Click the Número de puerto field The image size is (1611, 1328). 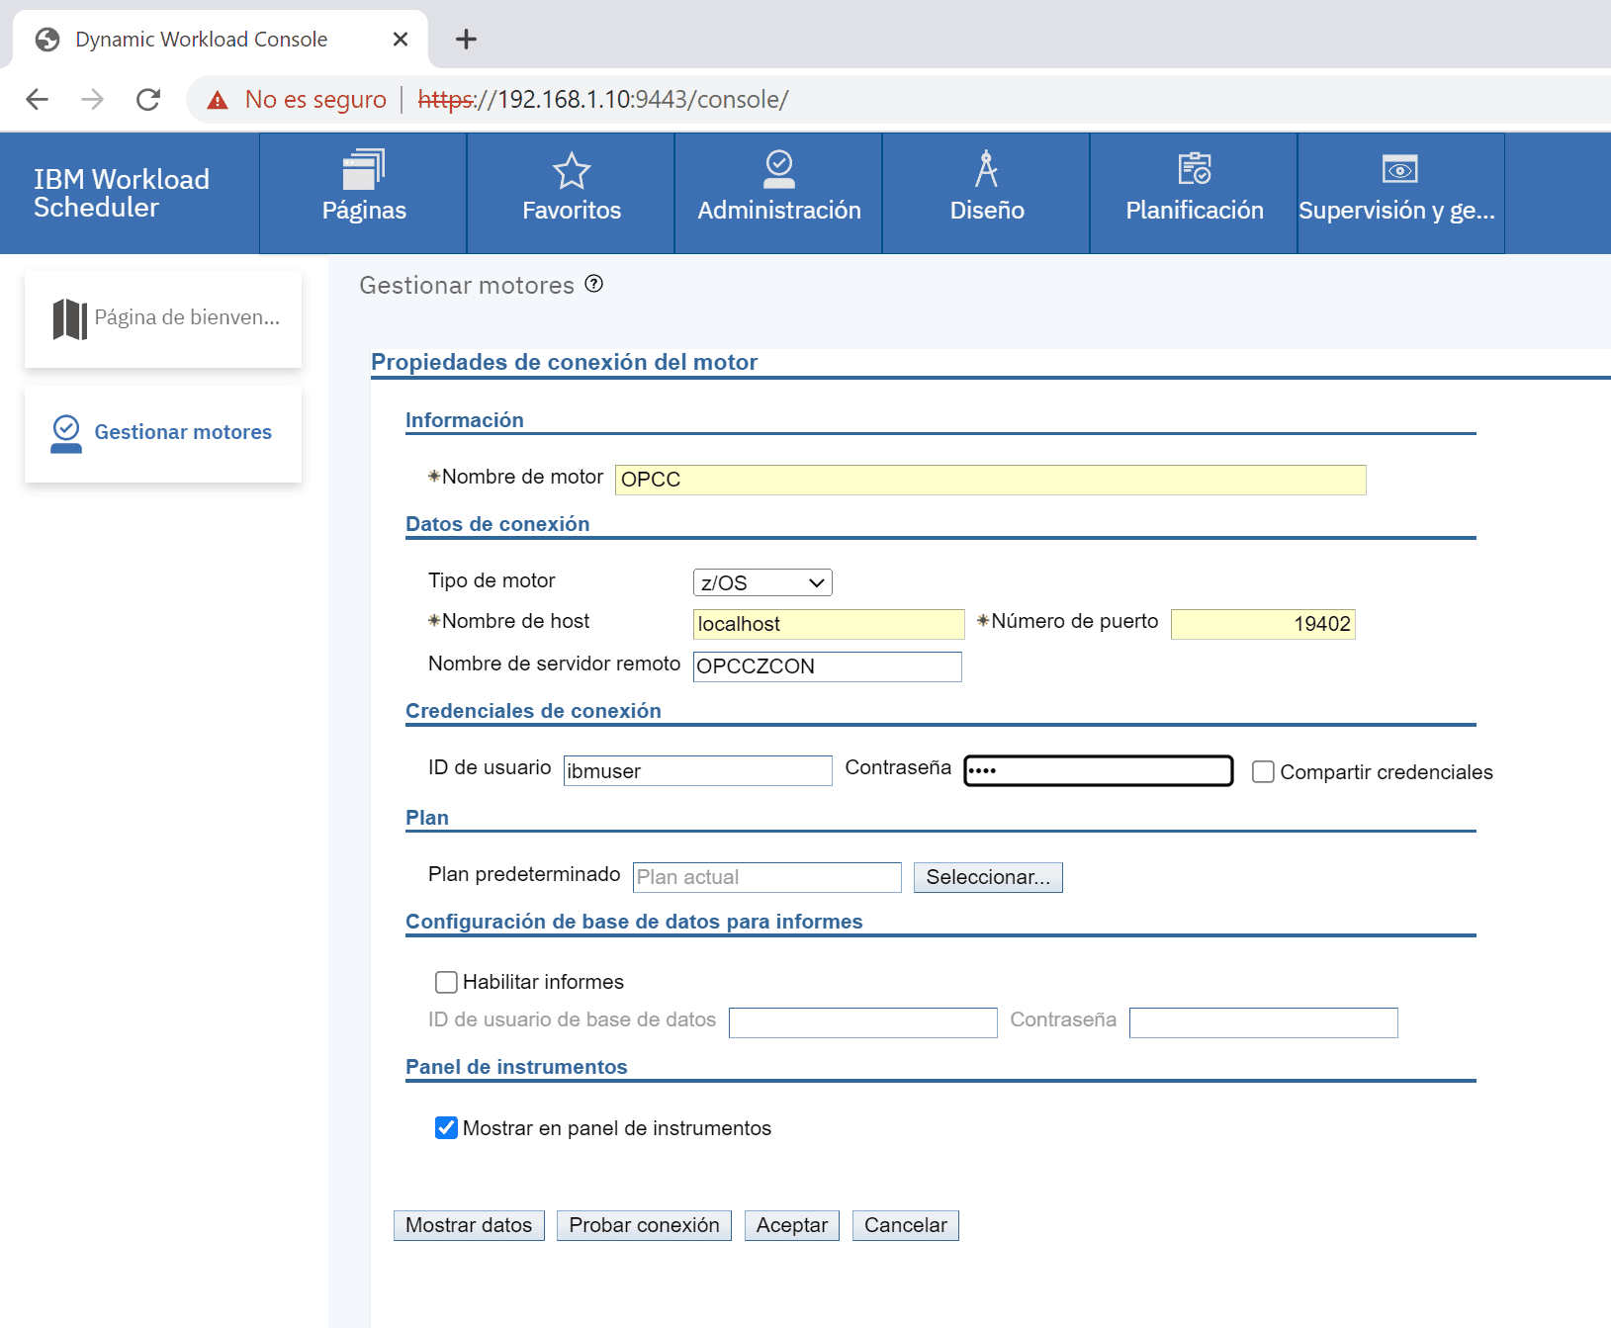click(x=1263, y=624)
